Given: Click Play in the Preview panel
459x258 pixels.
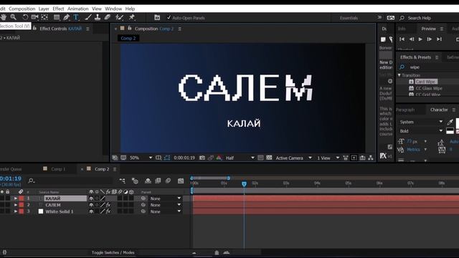Looking at the screenshot, I should (420, 39).
